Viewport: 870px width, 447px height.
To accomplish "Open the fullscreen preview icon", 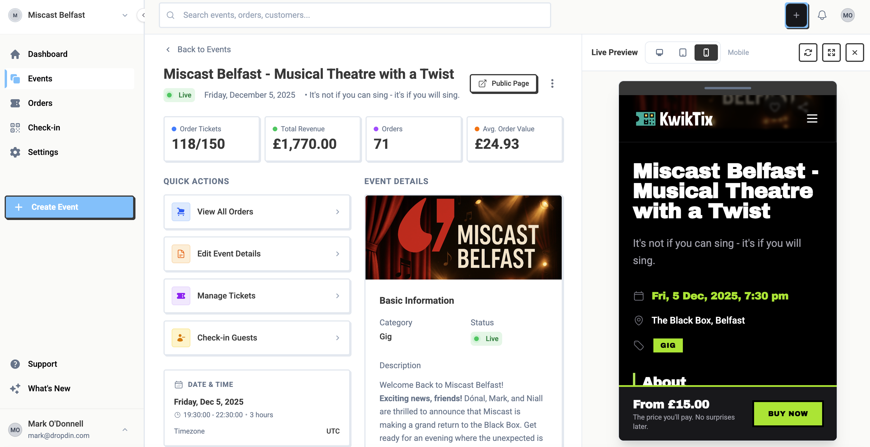I will (831, 52).
